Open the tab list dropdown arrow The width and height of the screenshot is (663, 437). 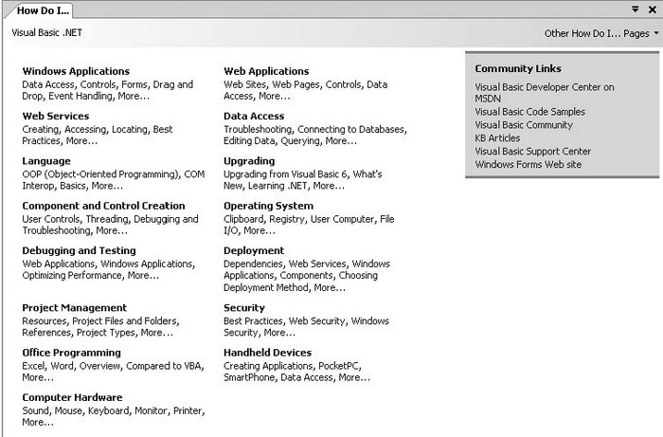(636, 9)
